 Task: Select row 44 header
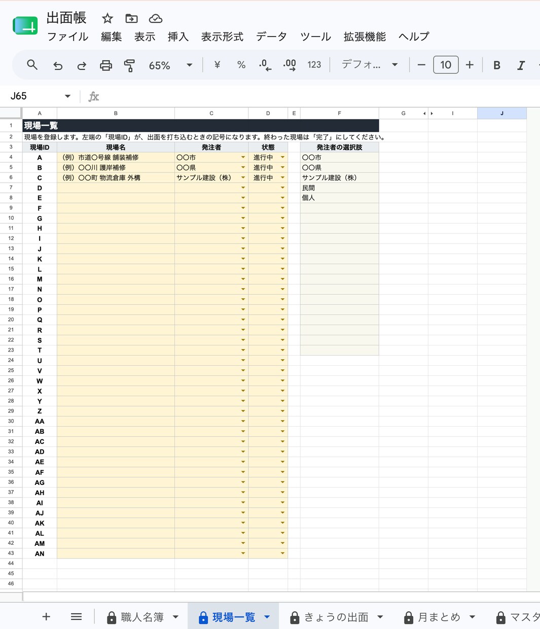tap(11, 564)
